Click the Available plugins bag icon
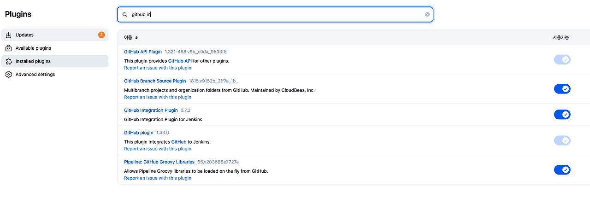The width and height of the screenshot is (590, 204). tap(8, 48)
